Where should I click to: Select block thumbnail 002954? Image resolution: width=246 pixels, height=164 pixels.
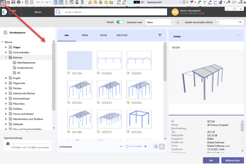pyautogui.click(x=109, y=60)
